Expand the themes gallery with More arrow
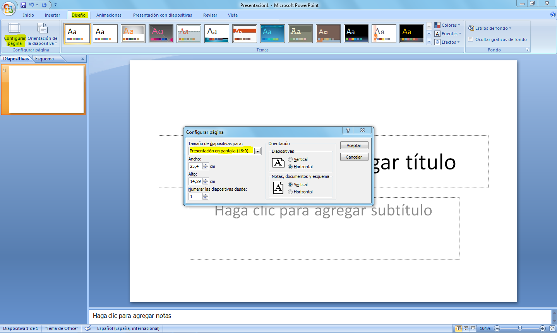The image size is (557, 333). [x=429, y=41]
